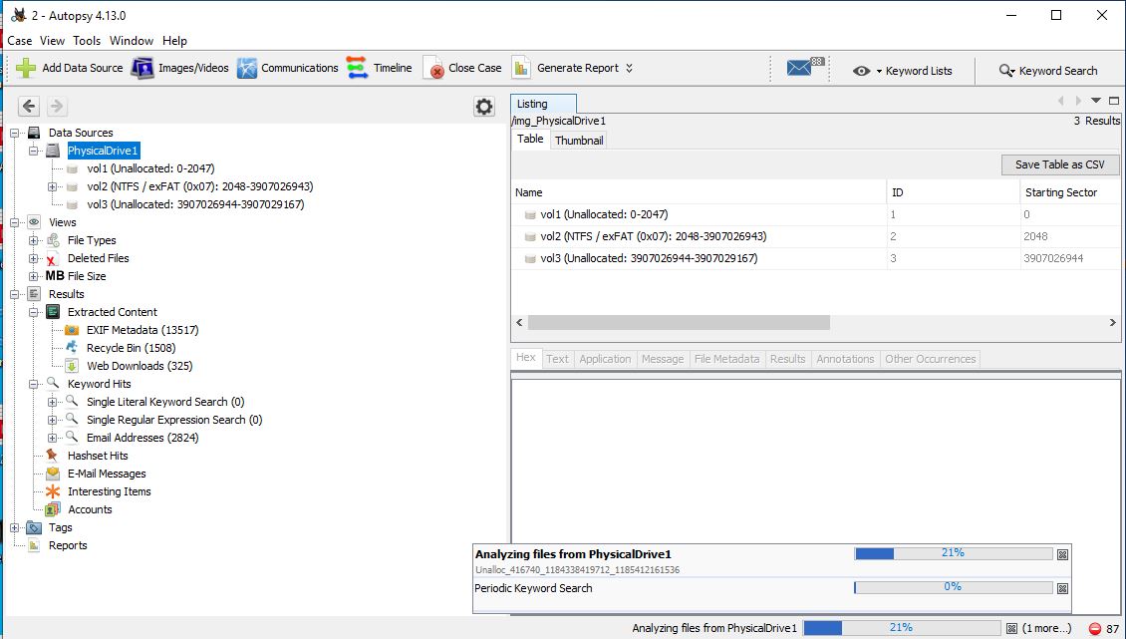The width and height of the screenshot is (1126, 639).
Task: Open the Window menu
Action: (x=132, y=41)
